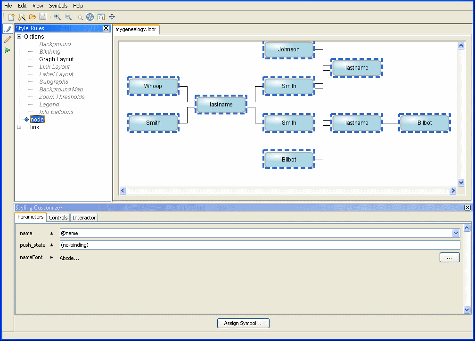The image size is (475, 341).
Task: Click the percent reset zoom icon
Action: click(90, 17)
